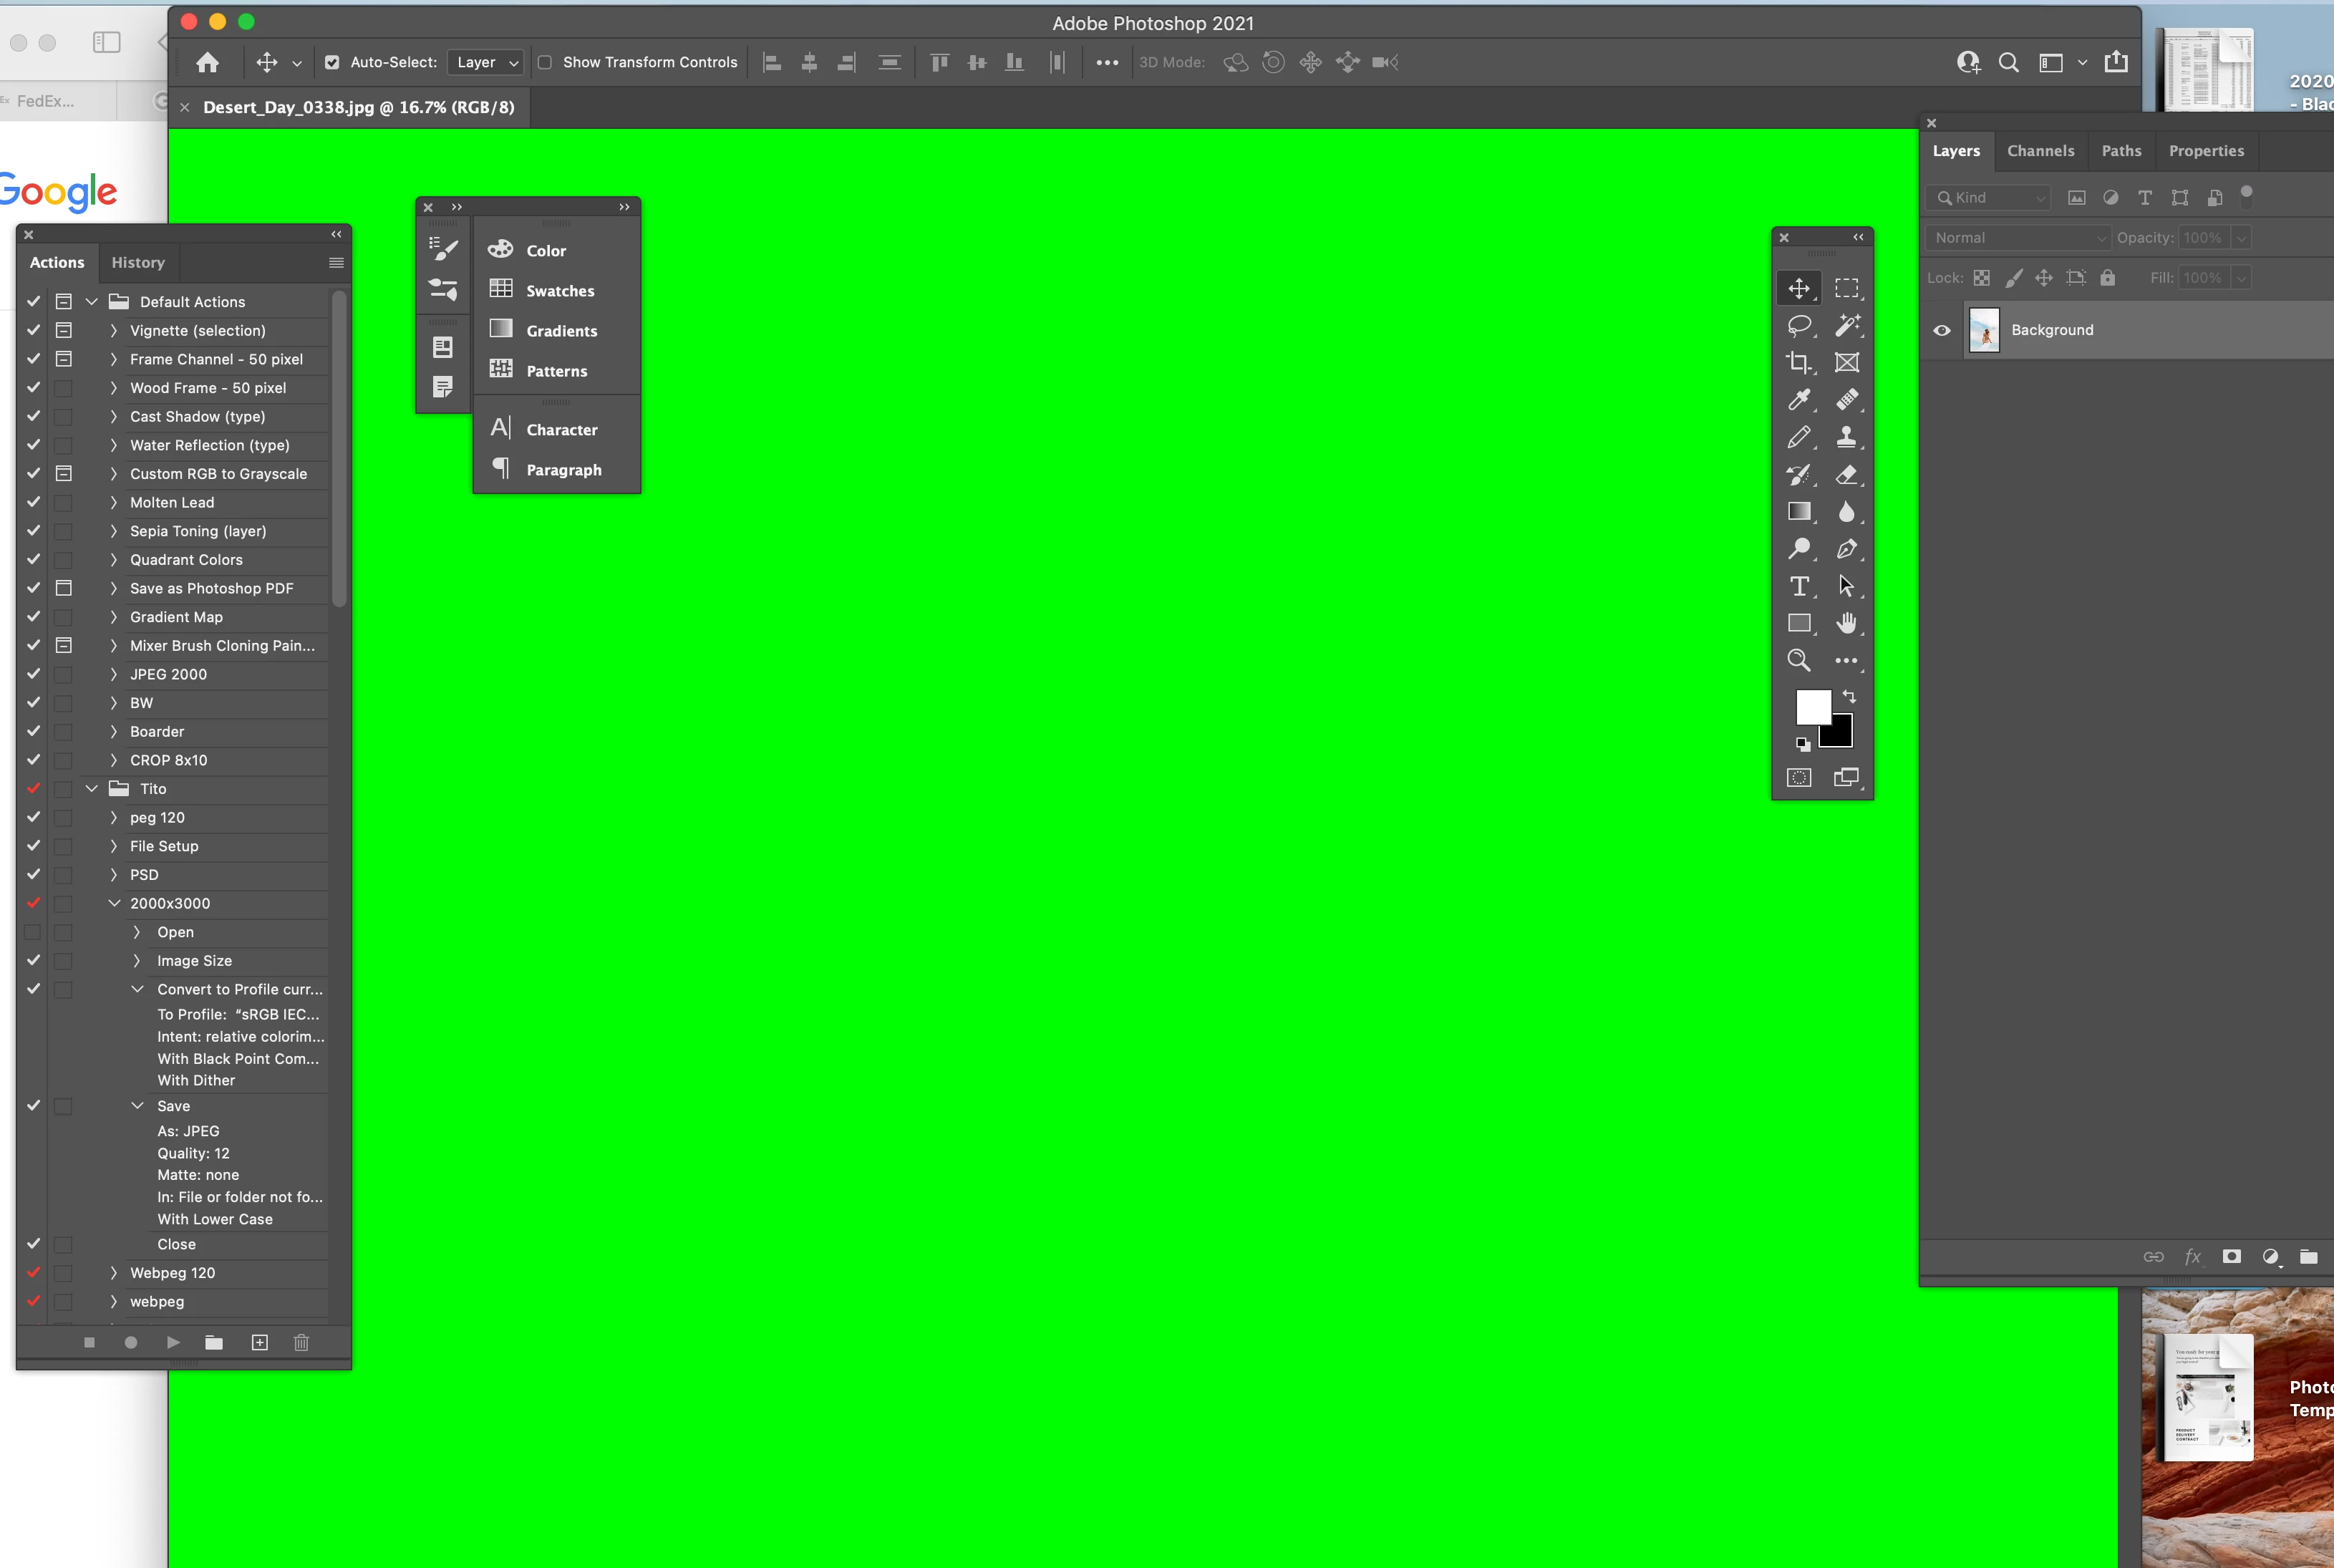Select the Crop tool
The height and width of the screenshot is (1568, 2334).
1798,363
